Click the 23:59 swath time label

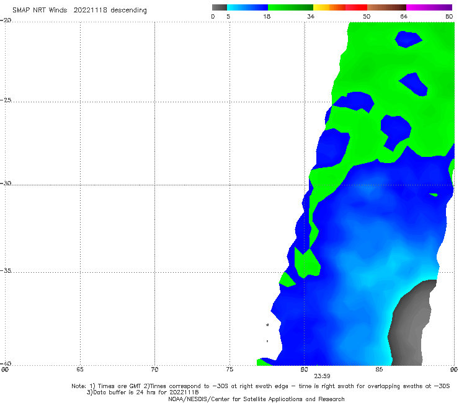point(322,376)
